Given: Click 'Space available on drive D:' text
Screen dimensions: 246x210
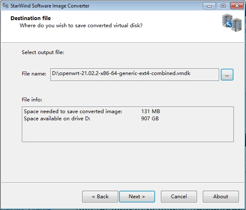Looking at the screenshot, I should (57, 119).
